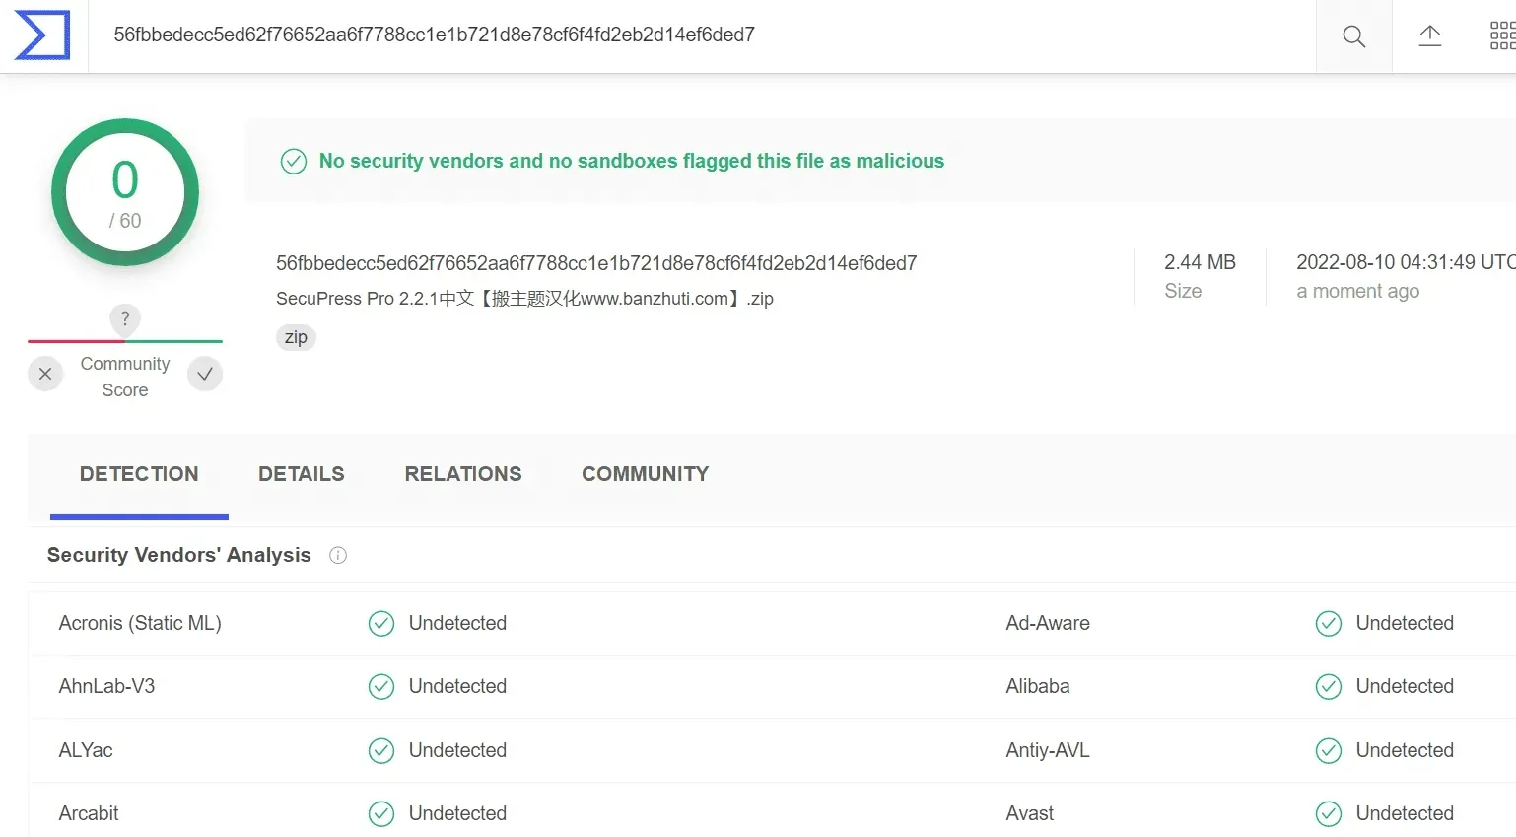Click the 'a moment ago' timestamp
The image size is (1516, 837).
pyautogui.click(x=1358, y=291)
